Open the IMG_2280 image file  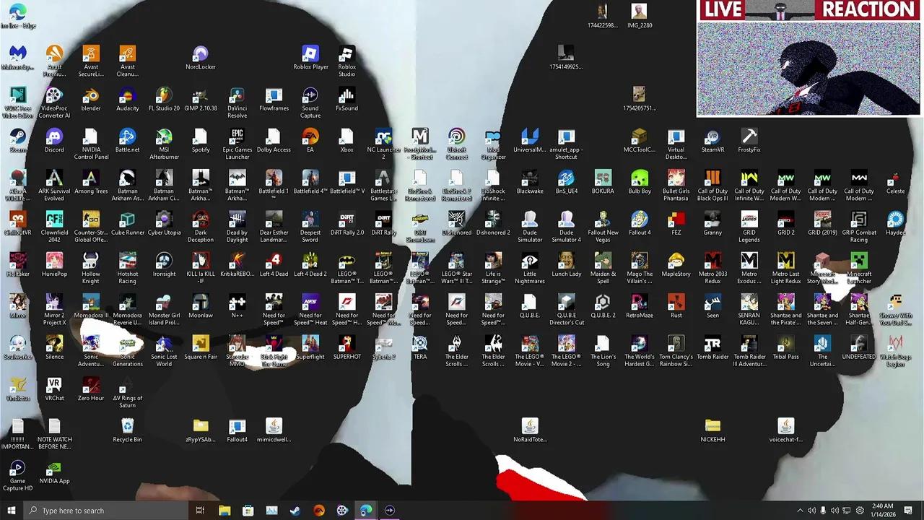(640, 17)
